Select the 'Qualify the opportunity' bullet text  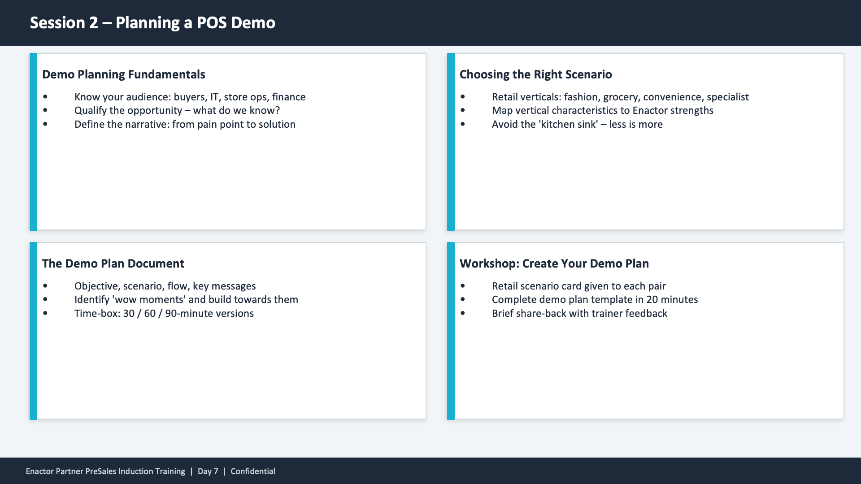177,110
